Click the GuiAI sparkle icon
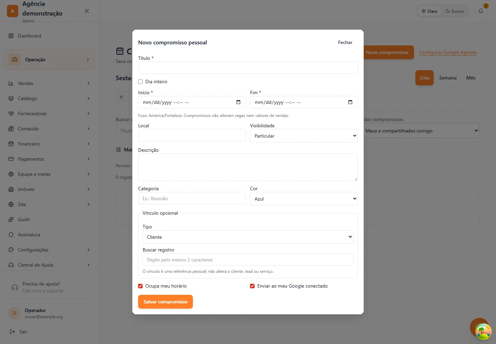Image resolution: width=496 pixels, height=344 pixels. (11, 219)
